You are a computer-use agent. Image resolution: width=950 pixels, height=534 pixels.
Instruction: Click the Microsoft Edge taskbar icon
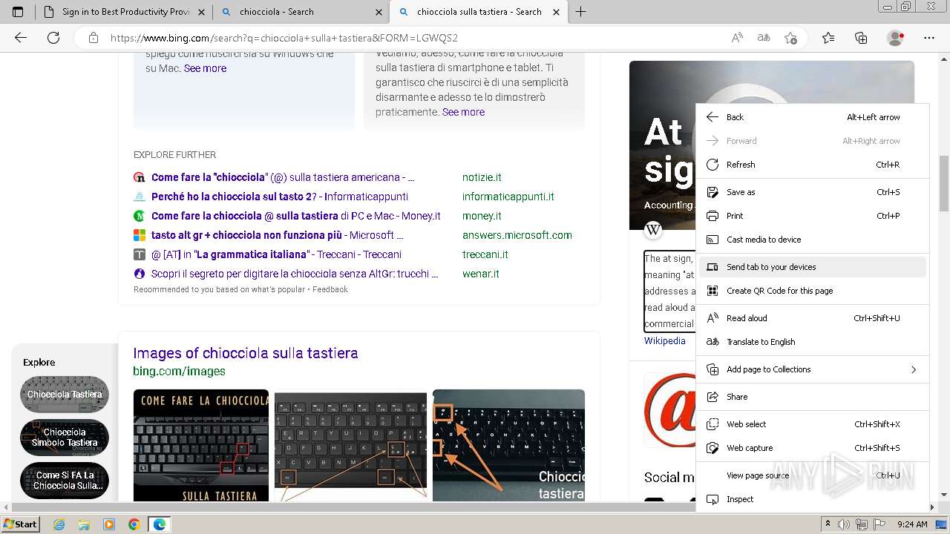[159, 524]
